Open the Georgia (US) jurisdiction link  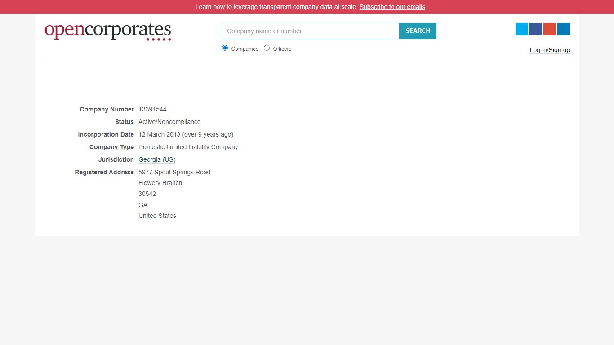(157, 159)
